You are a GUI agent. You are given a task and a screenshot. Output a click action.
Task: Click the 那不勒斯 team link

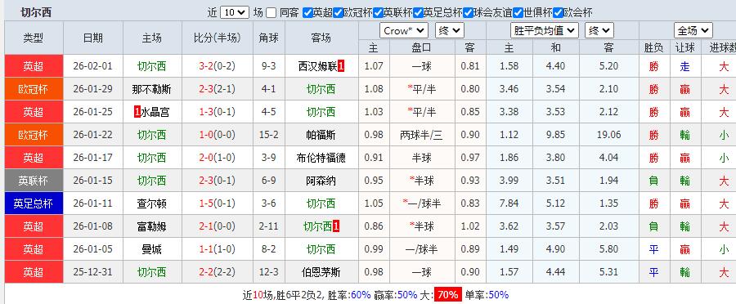click(151, 89)
